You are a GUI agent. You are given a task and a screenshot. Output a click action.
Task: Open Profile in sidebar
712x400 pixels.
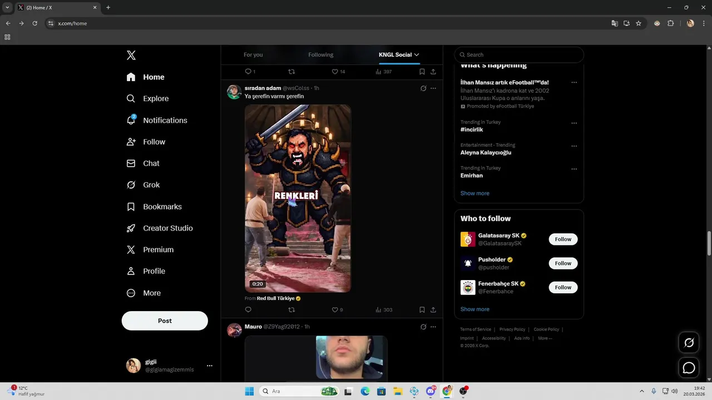pos(146,272)
